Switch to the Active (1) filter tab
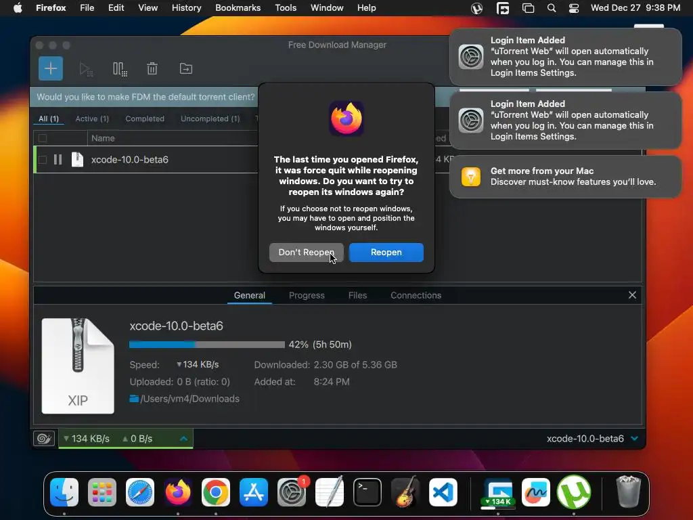Viewport: 693px width, 520px height. click(x=92, y=118)
